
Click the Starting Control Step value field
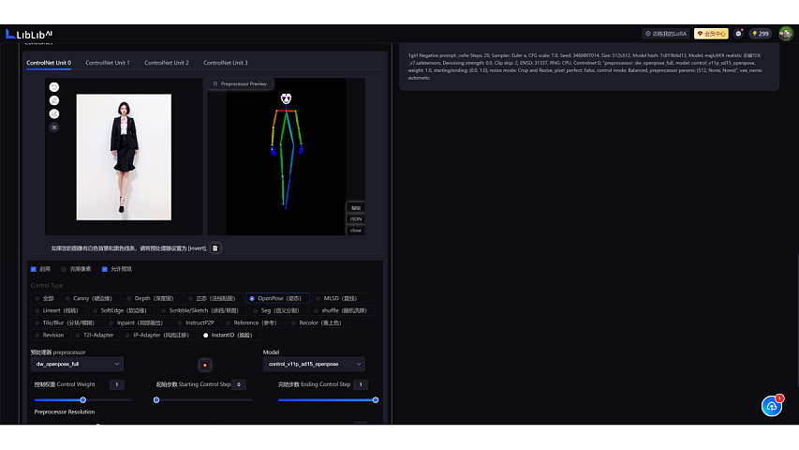(x=239, y=384)
